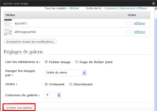Screen dimensions: 157x111
Task: Sort media by Décroissant link
Action: point(127,8)
